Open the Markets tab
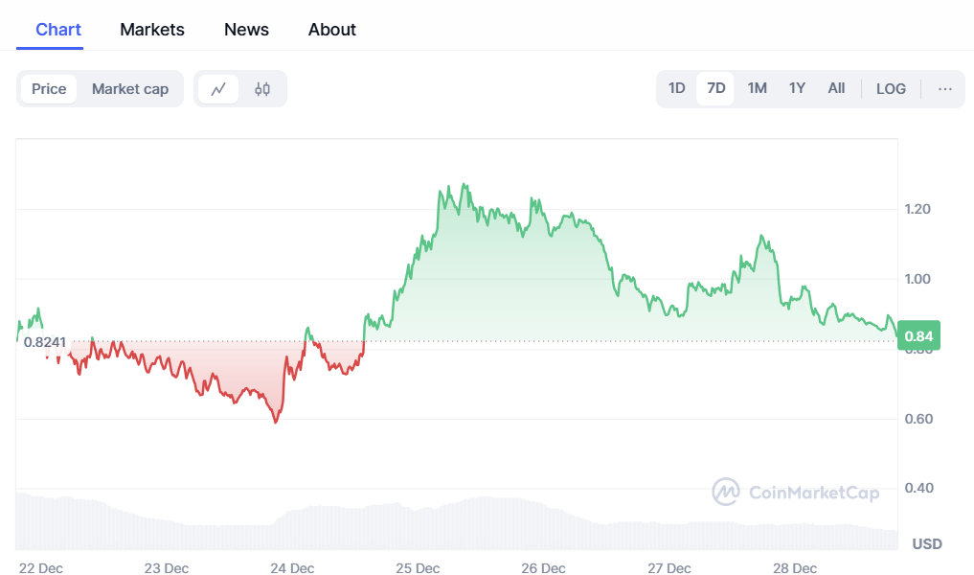Screen dimensions: 974x575 click(x=151, y=30)
